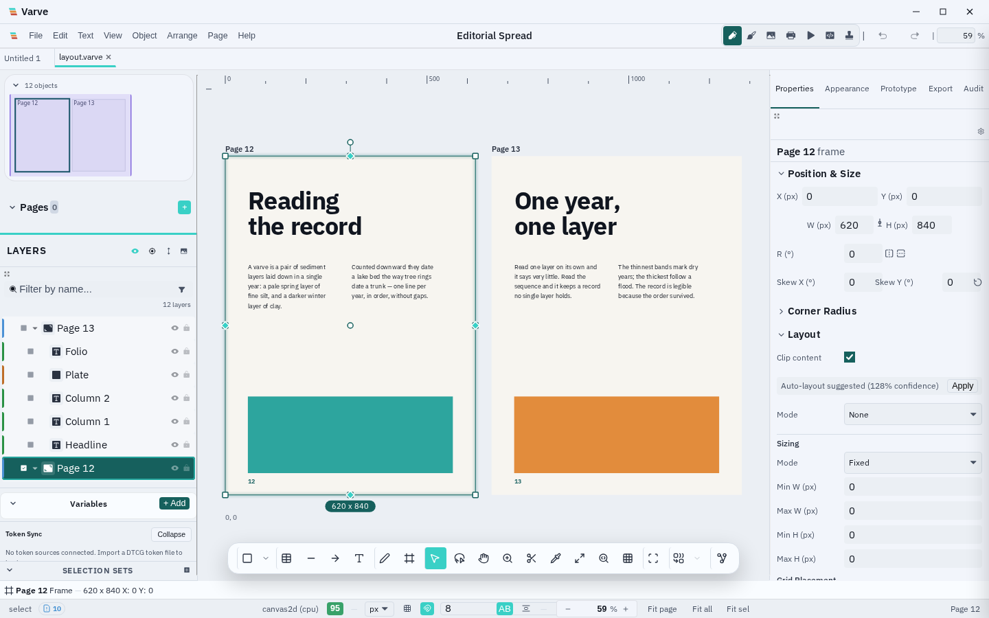Open the Code view icon
Viewport: 989px width, 618px height.
[830, 36]
